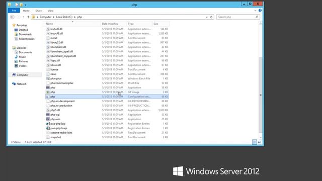Select the php Application file icon
The width and height of the screenshot is (322, 181).
pos(48,87)
